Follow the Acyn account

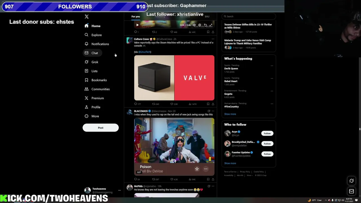(267, 133)
